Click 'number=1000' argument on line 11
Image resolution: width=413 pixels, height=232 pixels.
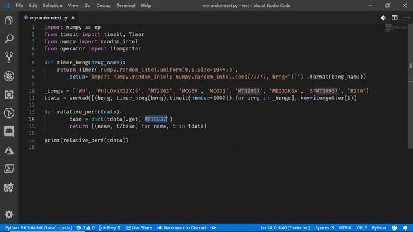click(x=208, y=98)
